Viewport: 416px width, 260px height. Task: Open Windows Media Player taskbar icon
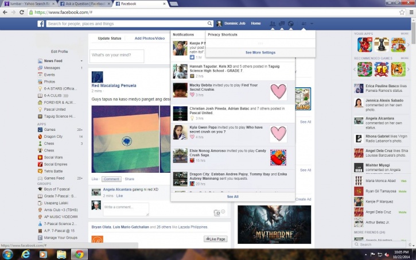click(43, 254)
